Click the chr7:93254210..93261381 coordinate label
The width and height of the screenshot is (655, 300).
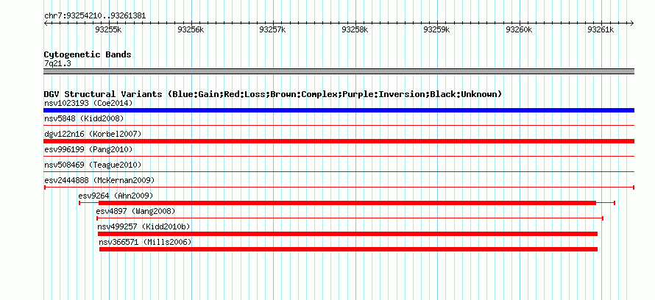pyautogui.click(x=95, y=16)
